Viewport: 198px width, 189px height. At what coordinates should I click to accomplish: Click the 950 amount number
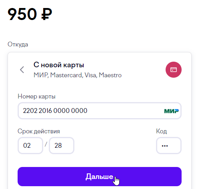pyautogui.click(x=22, y=14)
